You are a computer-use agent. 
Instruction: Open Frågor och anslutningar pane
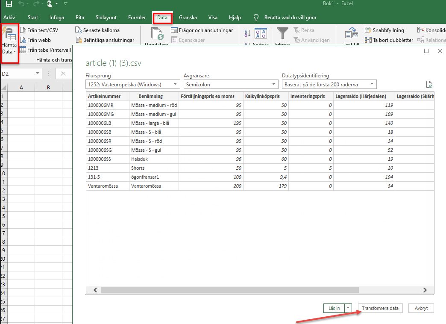(202, 30)
